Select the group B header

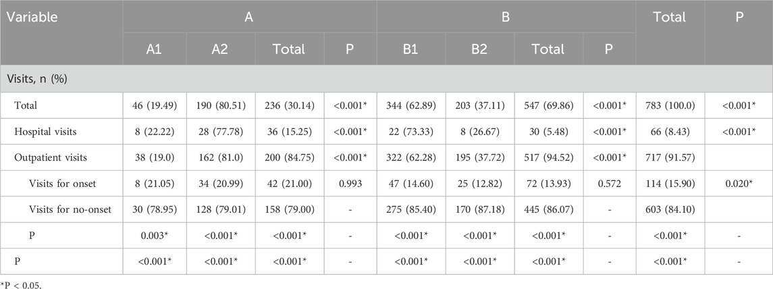coord(506,17)
